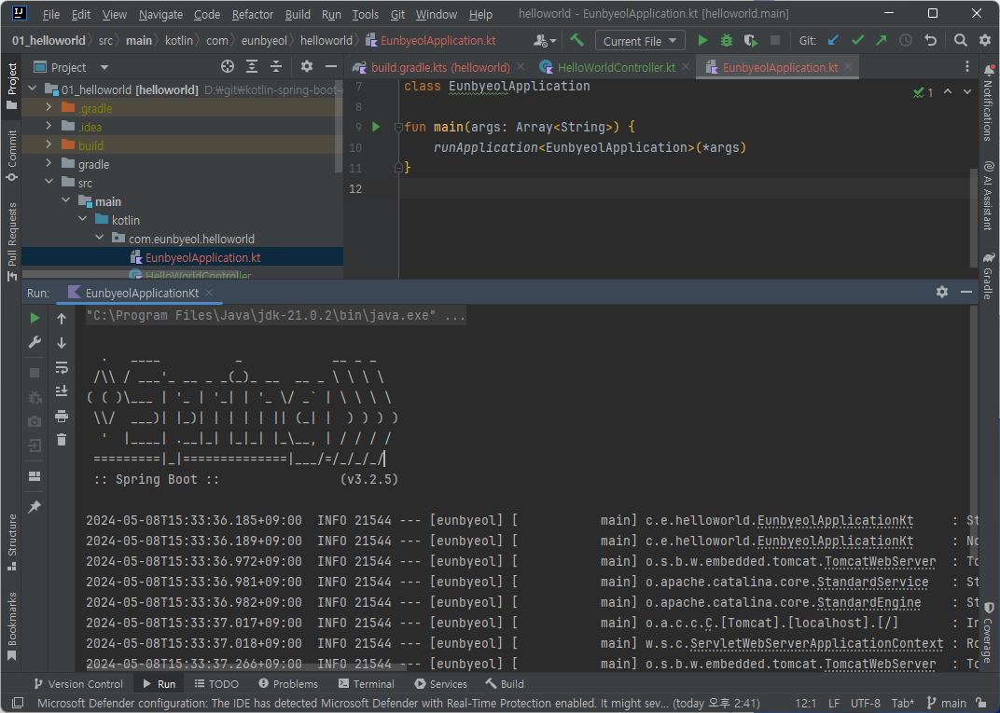Viewport: 1000px width, 713px height.
Task: Open Current File run configuration dropdown
Action: 640,41
